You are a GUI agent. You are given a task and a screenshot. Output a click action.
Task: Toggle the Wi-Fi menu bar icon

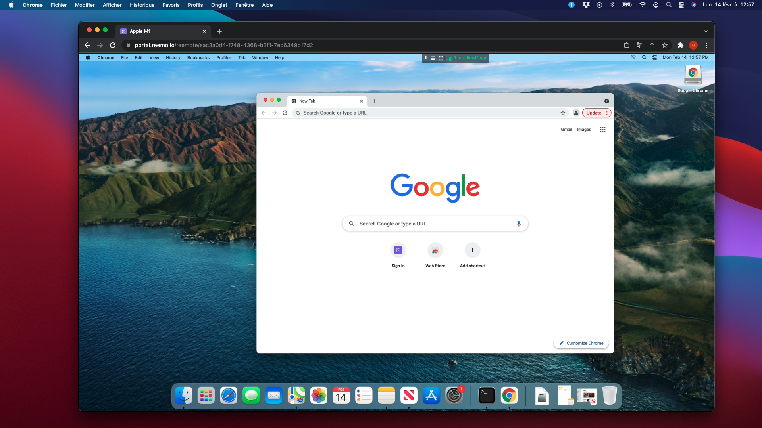tap(642, 5)
